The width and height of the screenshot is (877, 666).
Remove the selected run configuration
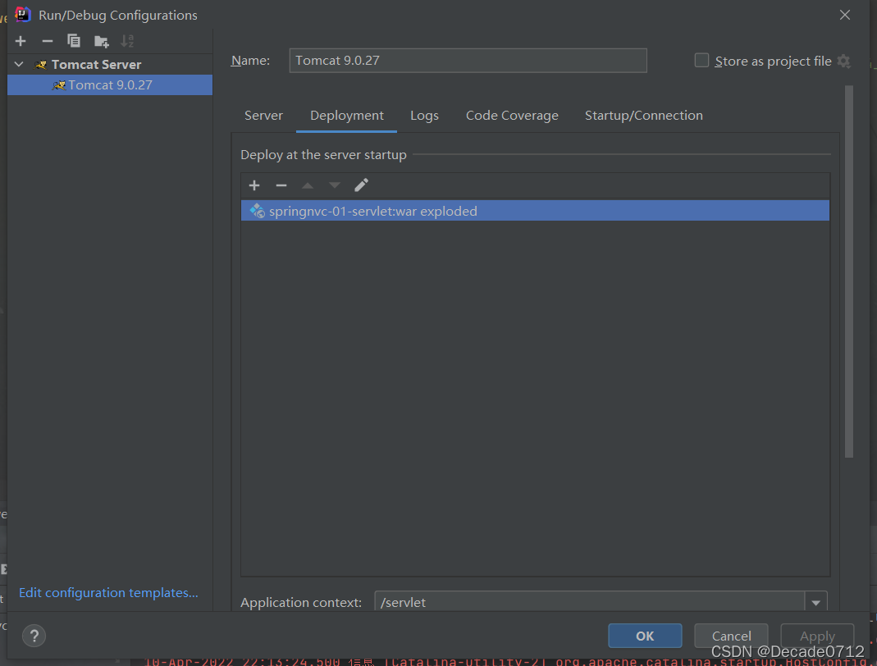click(x=48, y=41)
